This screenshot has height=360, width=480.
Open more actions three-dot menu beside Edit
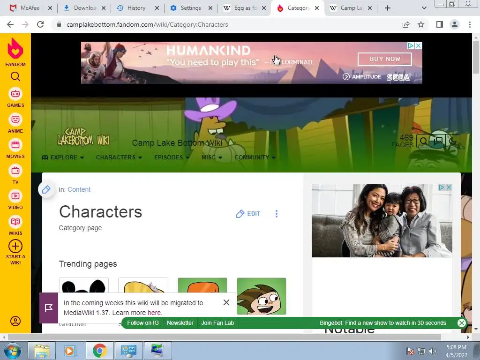point(277,214)
